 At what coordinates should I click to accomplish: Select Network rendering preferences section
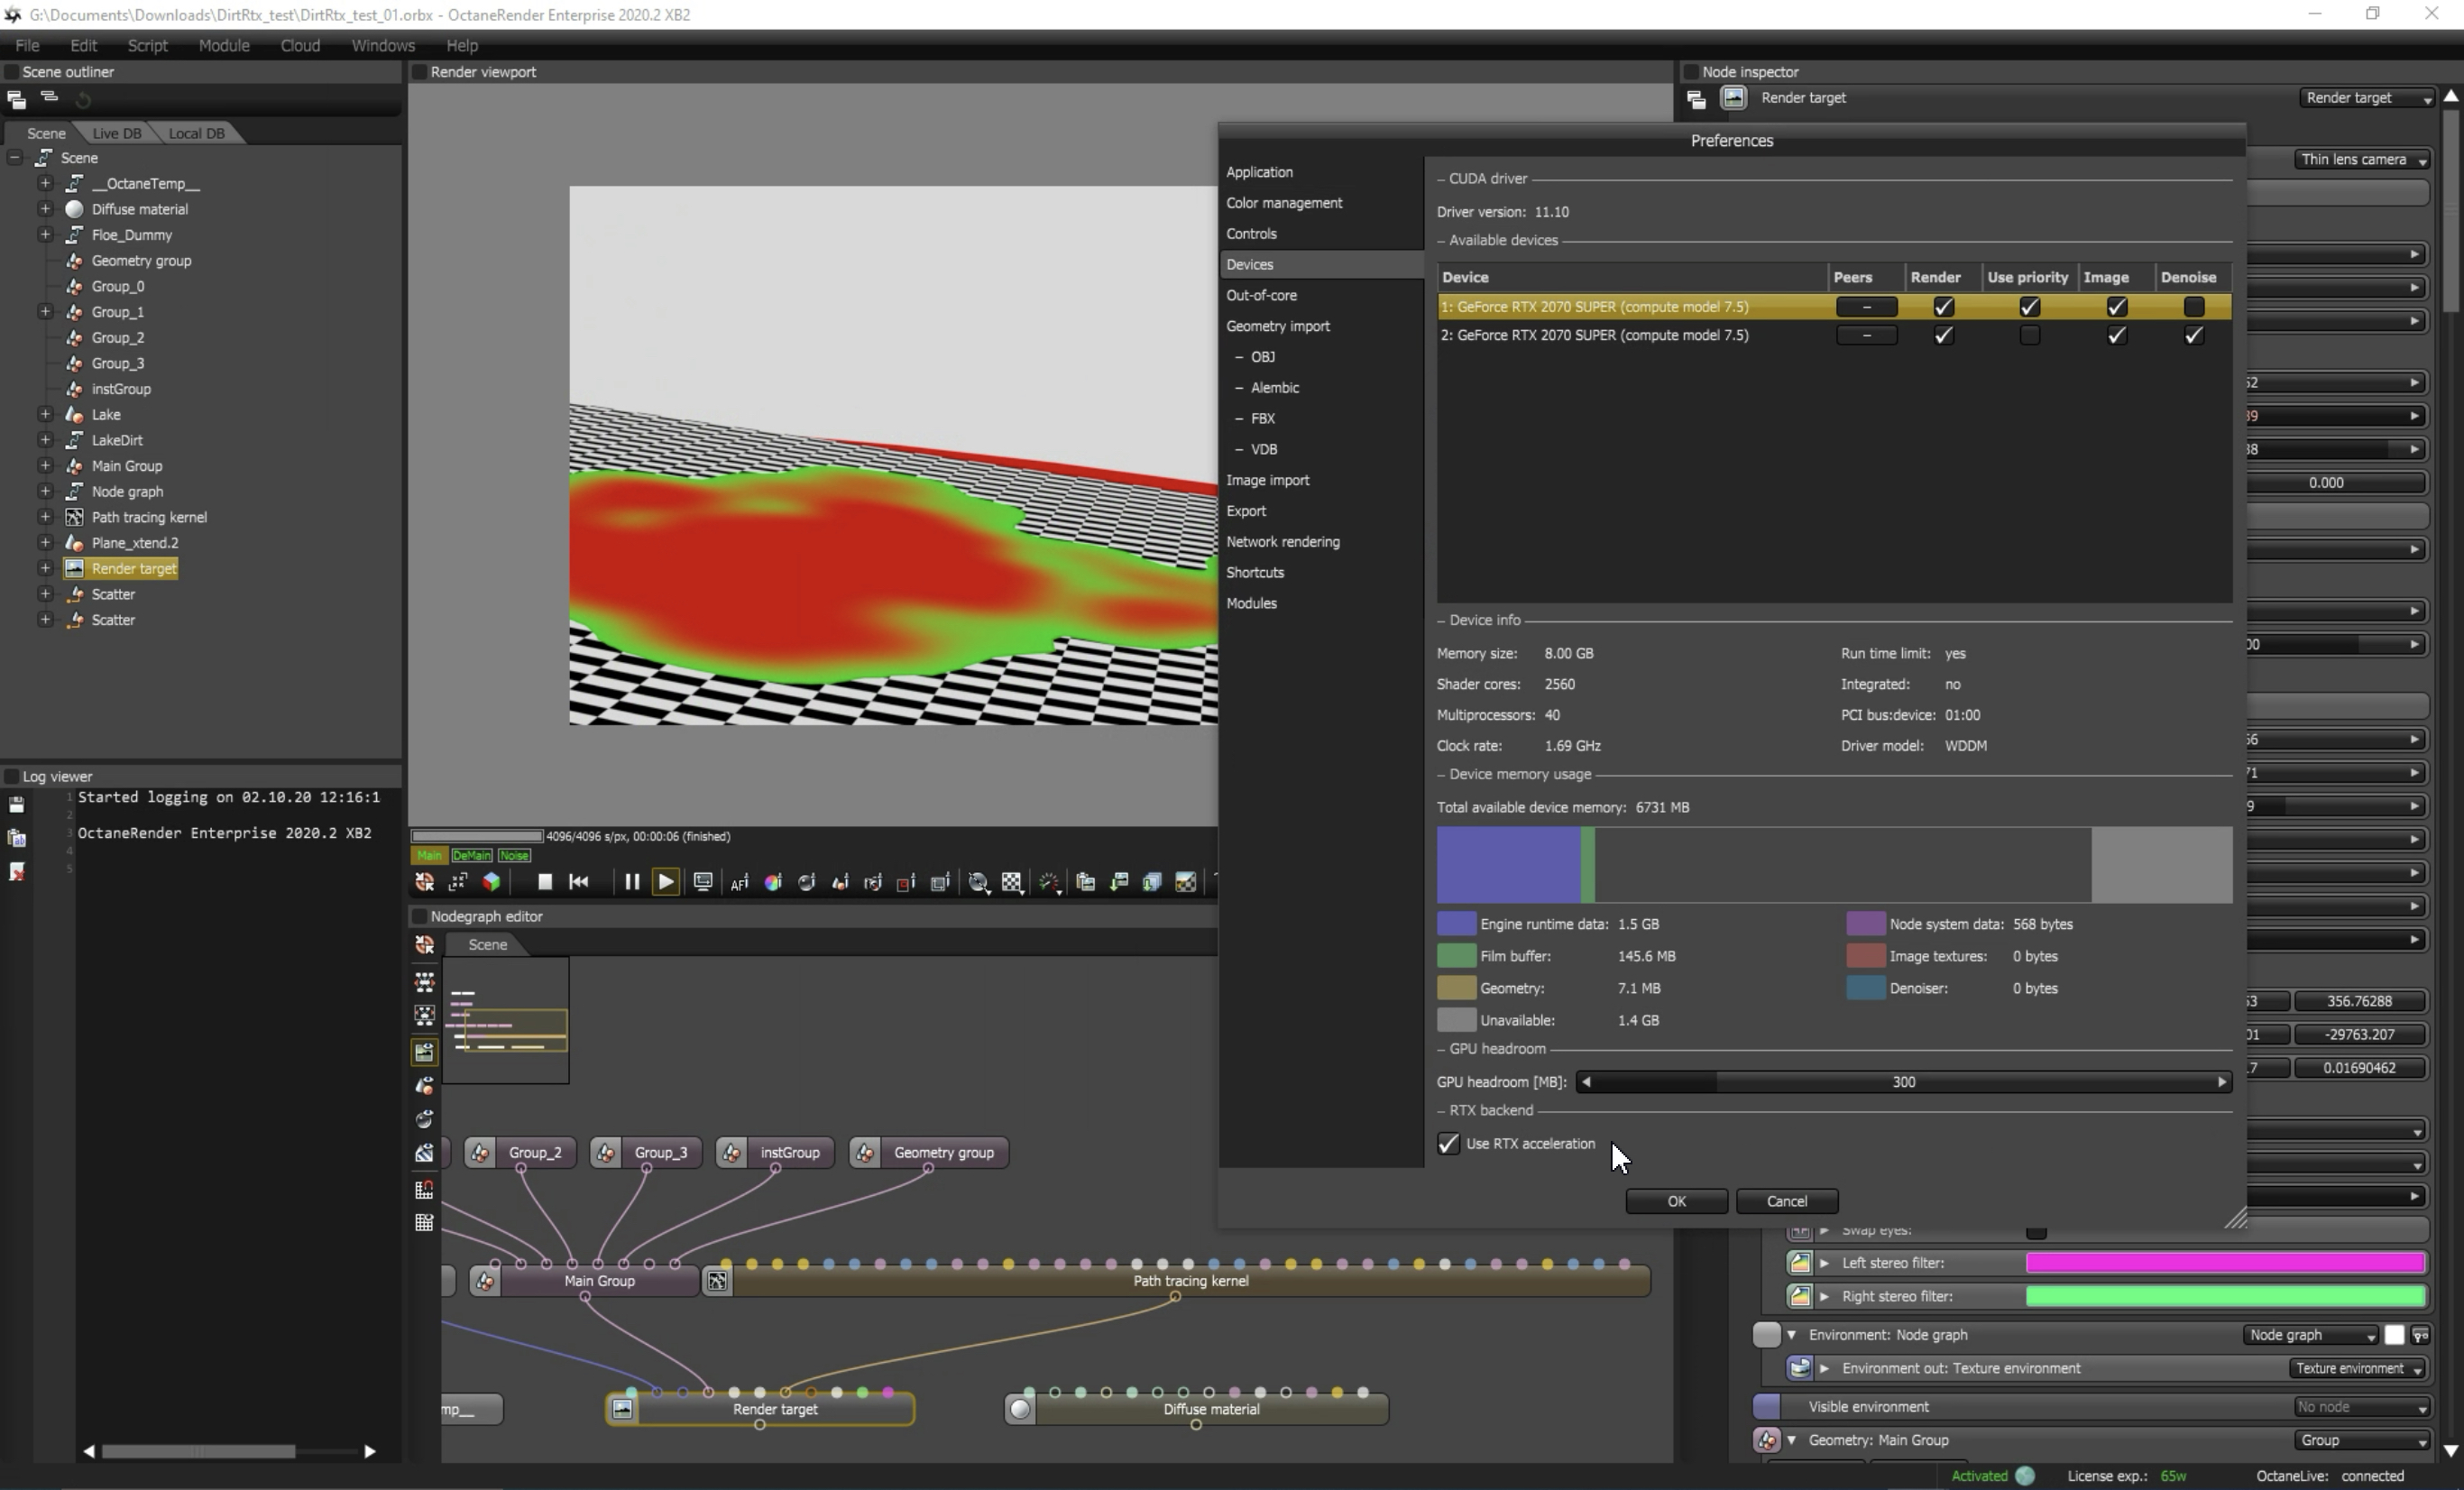pos(1283,542)
